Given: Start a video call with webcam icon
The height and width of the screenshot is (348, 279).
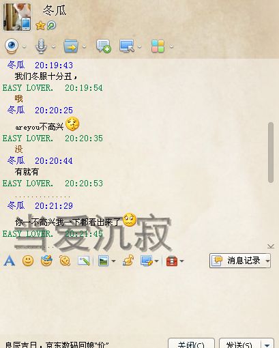Looking at the screenshot, I should [12, 46].
